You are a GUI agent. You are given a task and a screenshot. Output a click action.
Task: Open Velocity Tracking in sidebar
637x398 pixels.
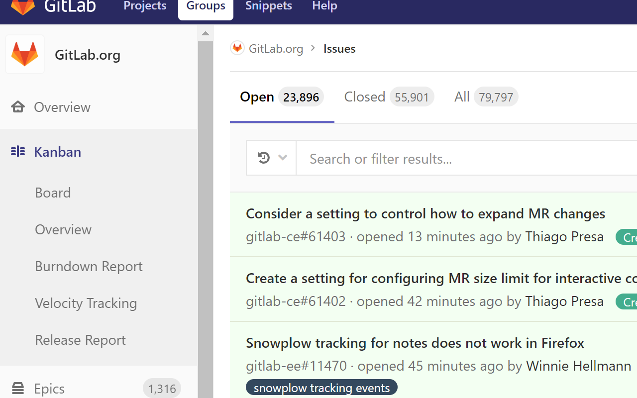pos(86,303)
